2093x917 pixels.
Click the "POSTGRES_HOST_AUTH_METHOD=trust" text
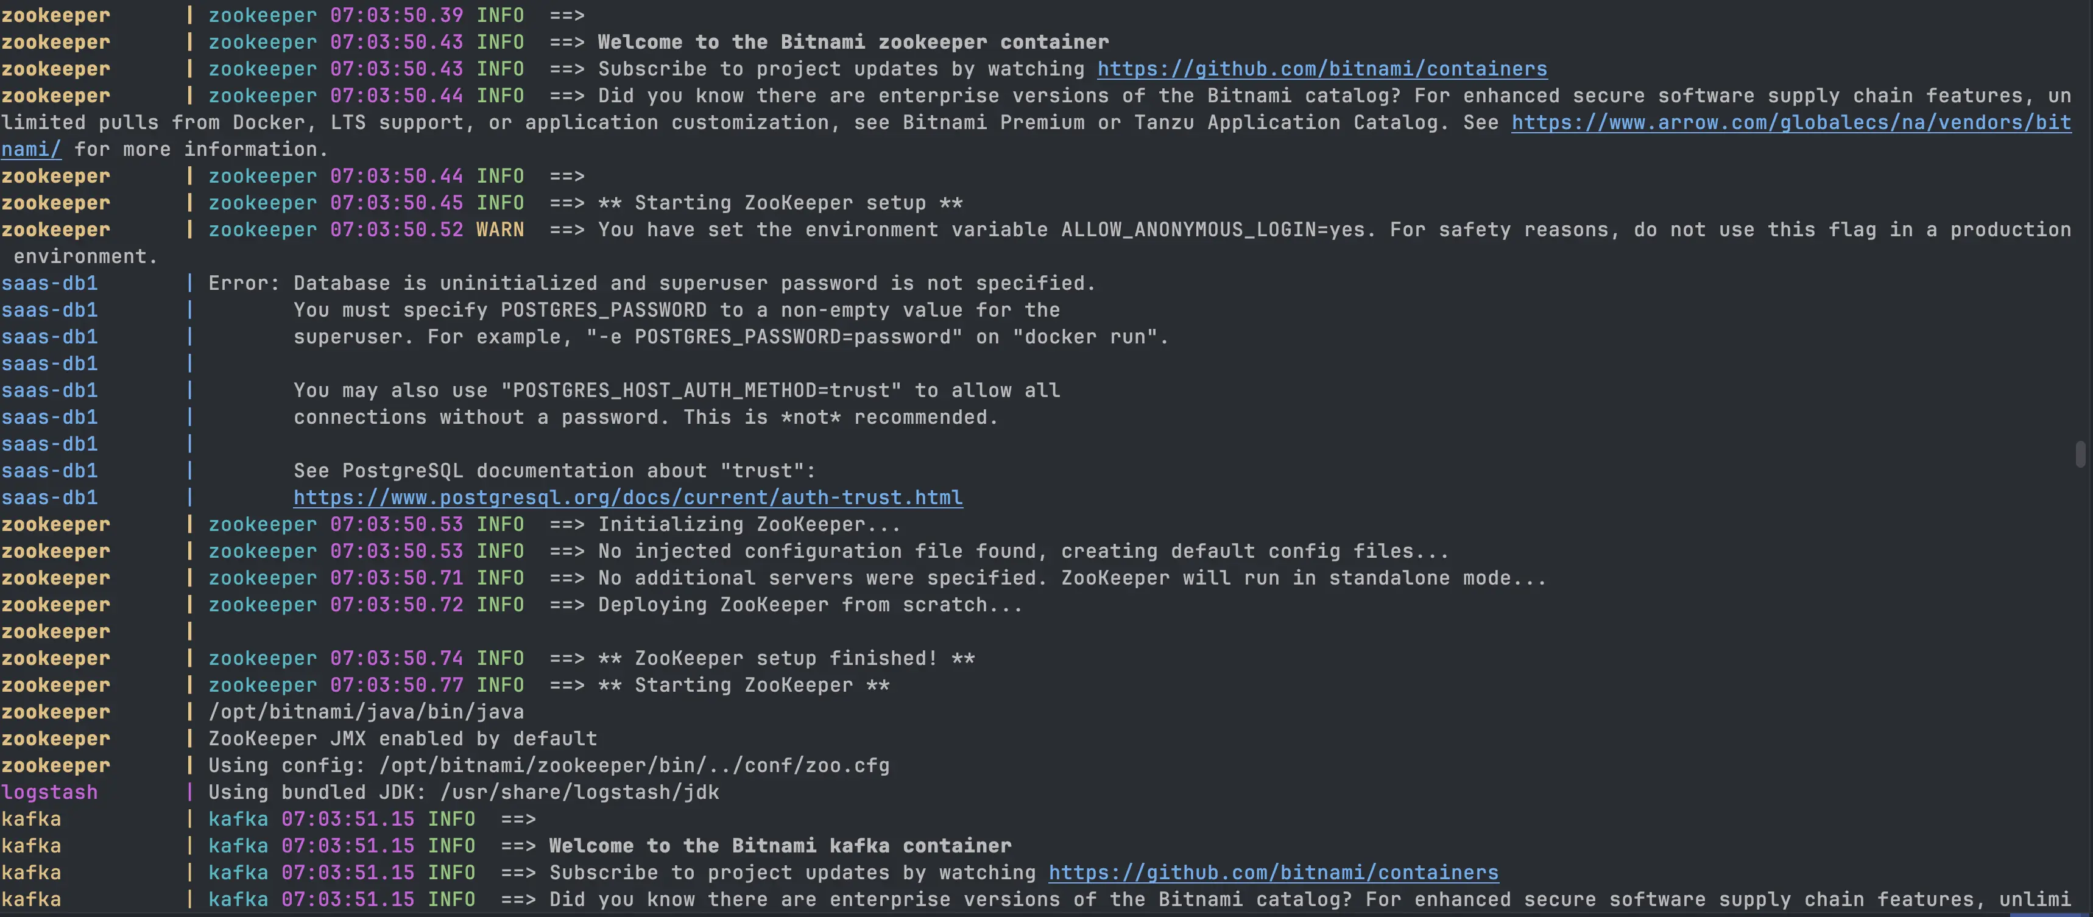701,391
